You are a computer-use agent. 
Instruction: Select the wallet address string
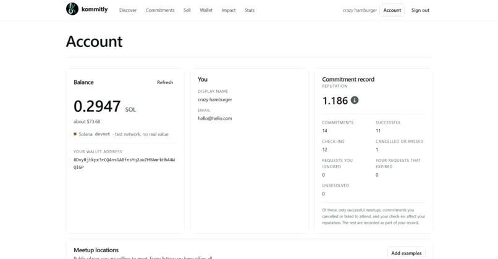point(124,163)
